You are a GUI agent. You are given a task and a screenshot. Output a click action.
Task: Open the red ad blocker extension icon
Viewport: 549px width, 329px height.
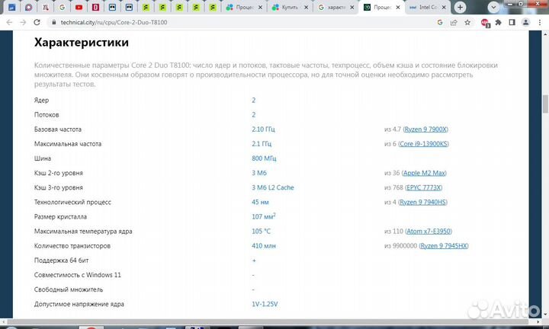click(x=485, y=23)
